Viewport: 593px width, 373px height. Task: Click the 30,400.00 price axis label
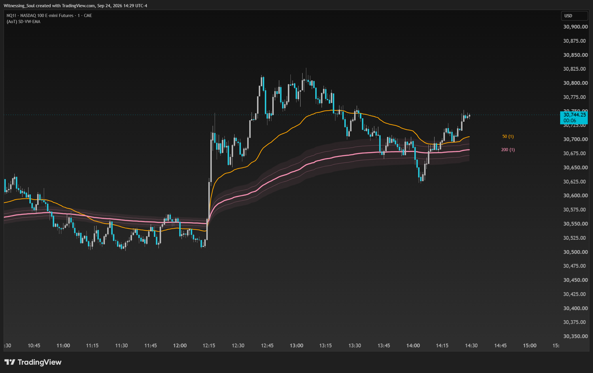click(x=575, y=308)
